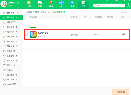
Task: Uninstall 儿童安全桌面 with its 卸载 button
Action: pos(123,35)
